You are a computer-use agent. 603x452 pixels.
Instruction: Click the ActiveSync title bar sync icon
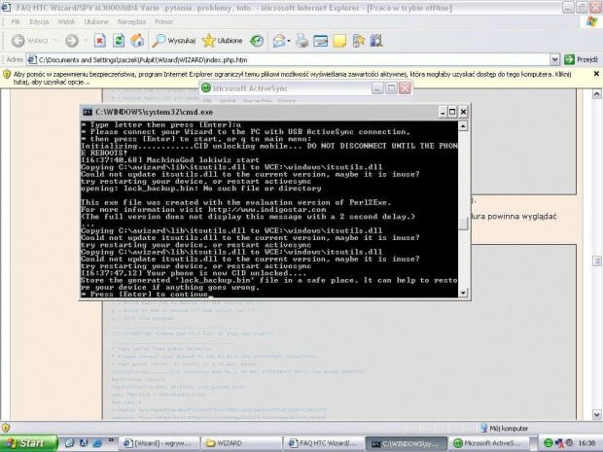[x=206, y=88]
